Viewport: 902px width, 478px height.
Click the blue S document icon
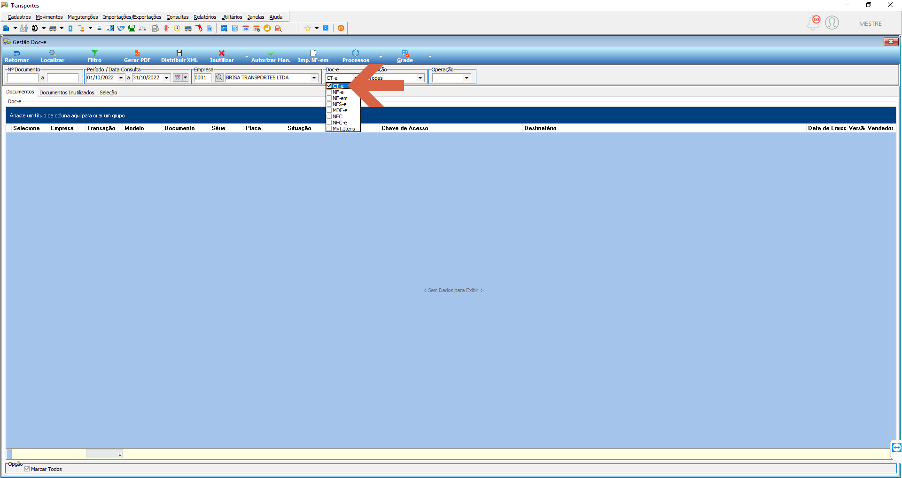70,28
